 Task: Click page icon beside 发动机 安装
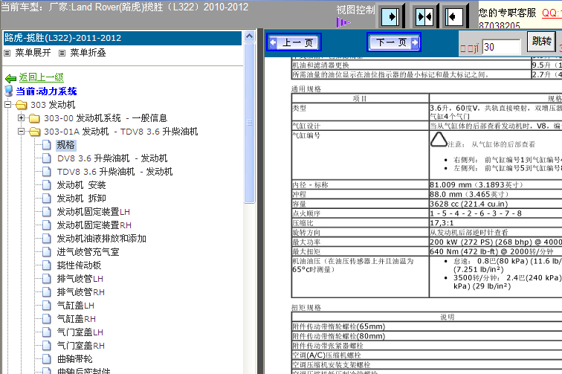point(47,185)
